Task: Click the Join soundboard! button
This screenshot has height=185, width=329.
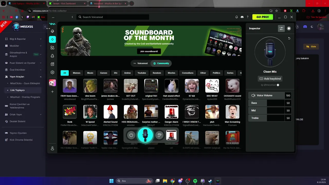Action: pos(149,51)
